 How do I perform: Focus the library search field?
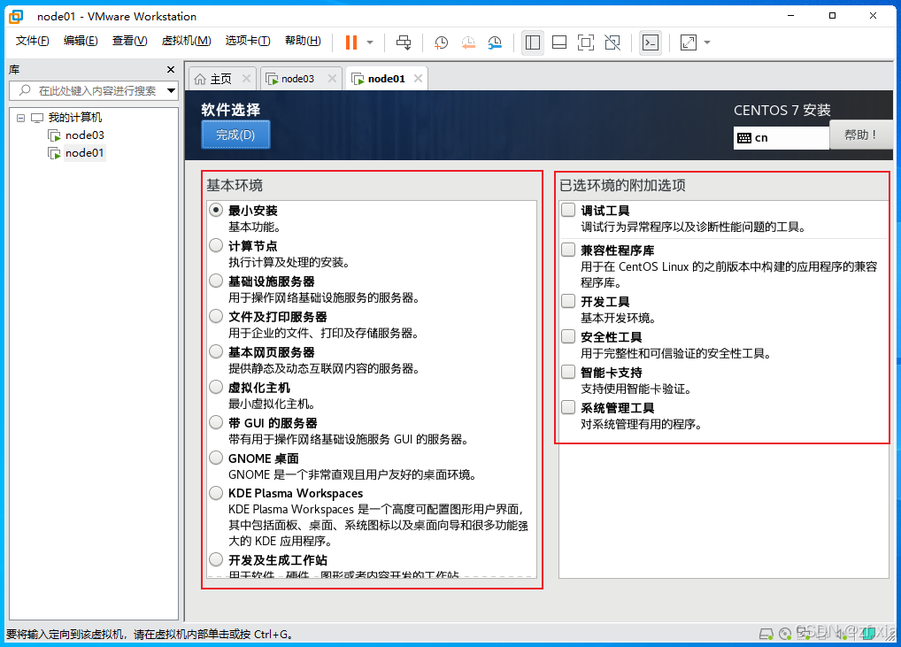[94, 91]
